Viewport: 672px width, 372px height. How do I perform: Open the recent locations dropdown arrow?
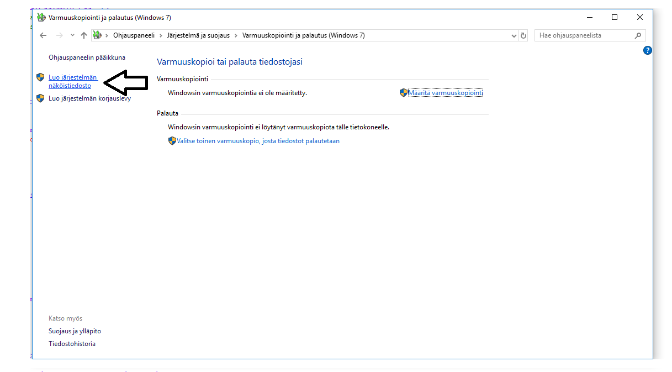point(72,35)
